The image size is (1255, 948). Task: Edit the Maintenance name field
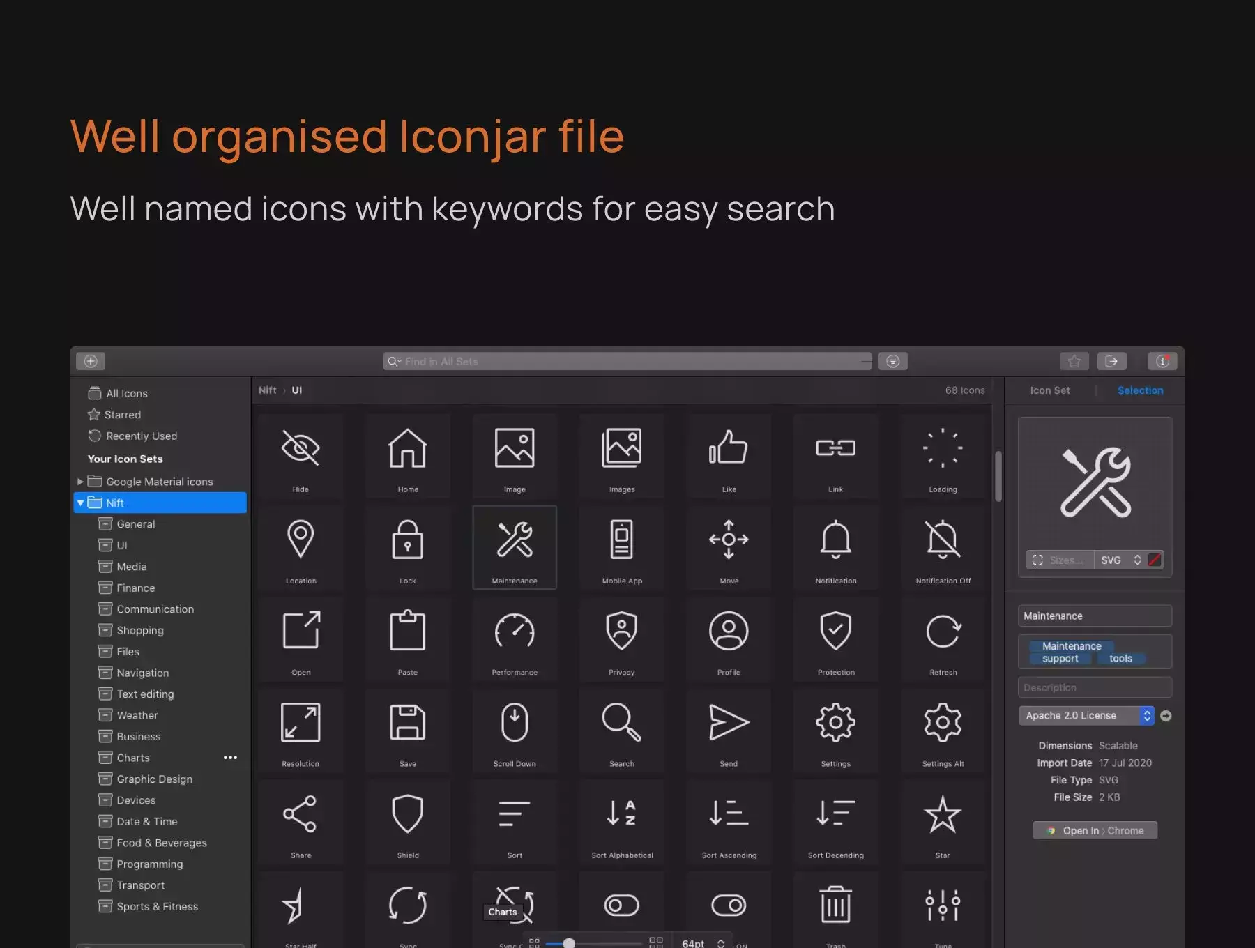pyautogui.click(x=1095, y=616)
